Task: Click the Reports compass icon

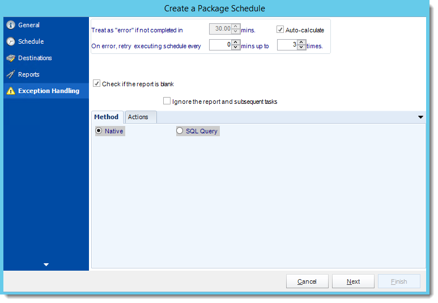Action: [x=11, y=74]
